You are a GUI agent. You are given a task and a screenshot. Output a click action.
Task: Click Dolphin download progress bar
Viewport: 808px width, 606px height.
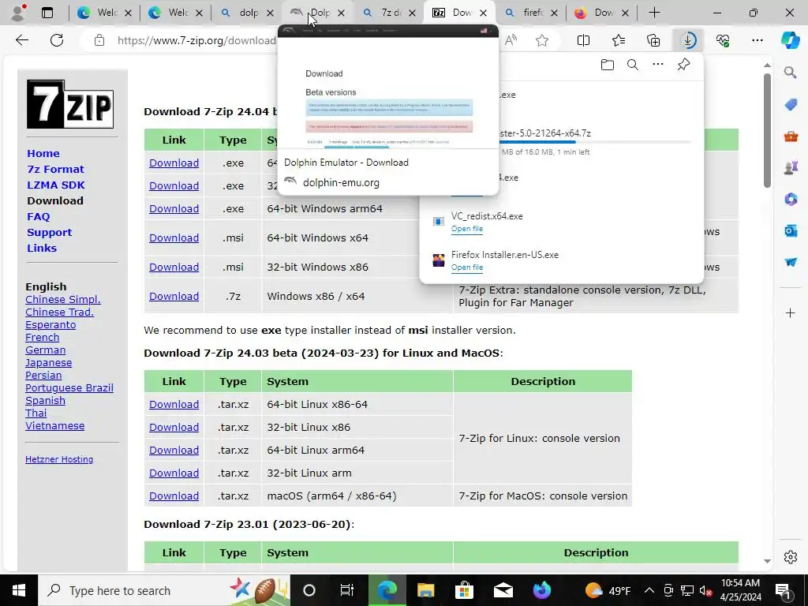(x=597, y=142)
